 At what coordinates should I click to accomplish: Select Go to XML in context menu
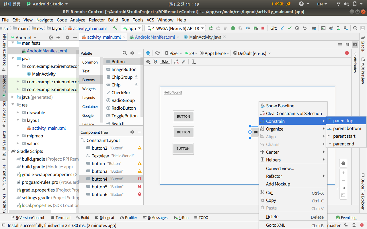pyautogui.click(x=293, y=225)
